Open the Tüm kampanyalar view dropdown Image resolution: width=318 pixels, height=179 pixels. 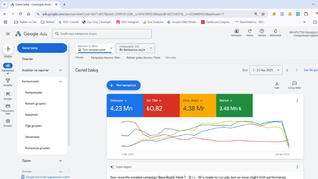coord(95,48)
